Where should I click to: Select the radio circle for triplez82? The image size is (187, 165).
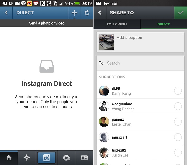coord(178,153)
